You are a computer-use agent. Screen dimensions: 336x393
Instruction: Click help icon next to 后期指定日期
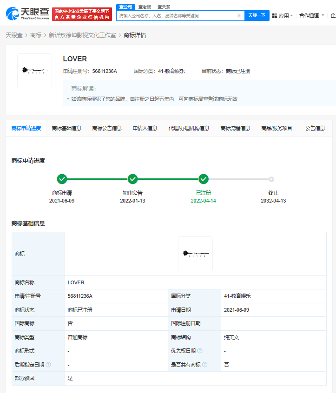[x=48, y=365]
